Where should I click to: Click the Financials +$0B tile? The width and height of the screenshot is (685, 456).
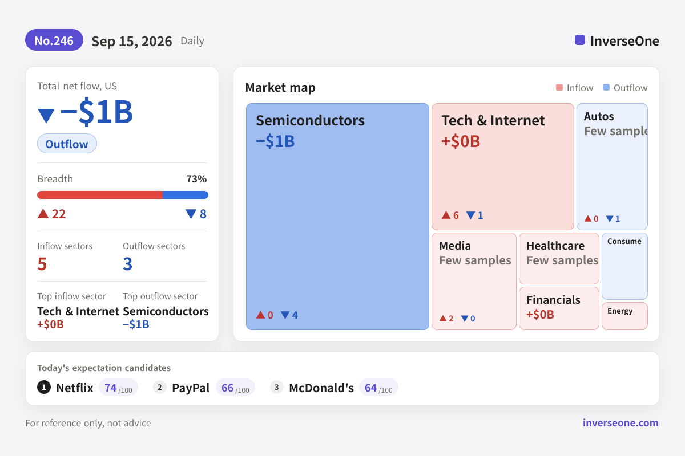tap(559, 308)
